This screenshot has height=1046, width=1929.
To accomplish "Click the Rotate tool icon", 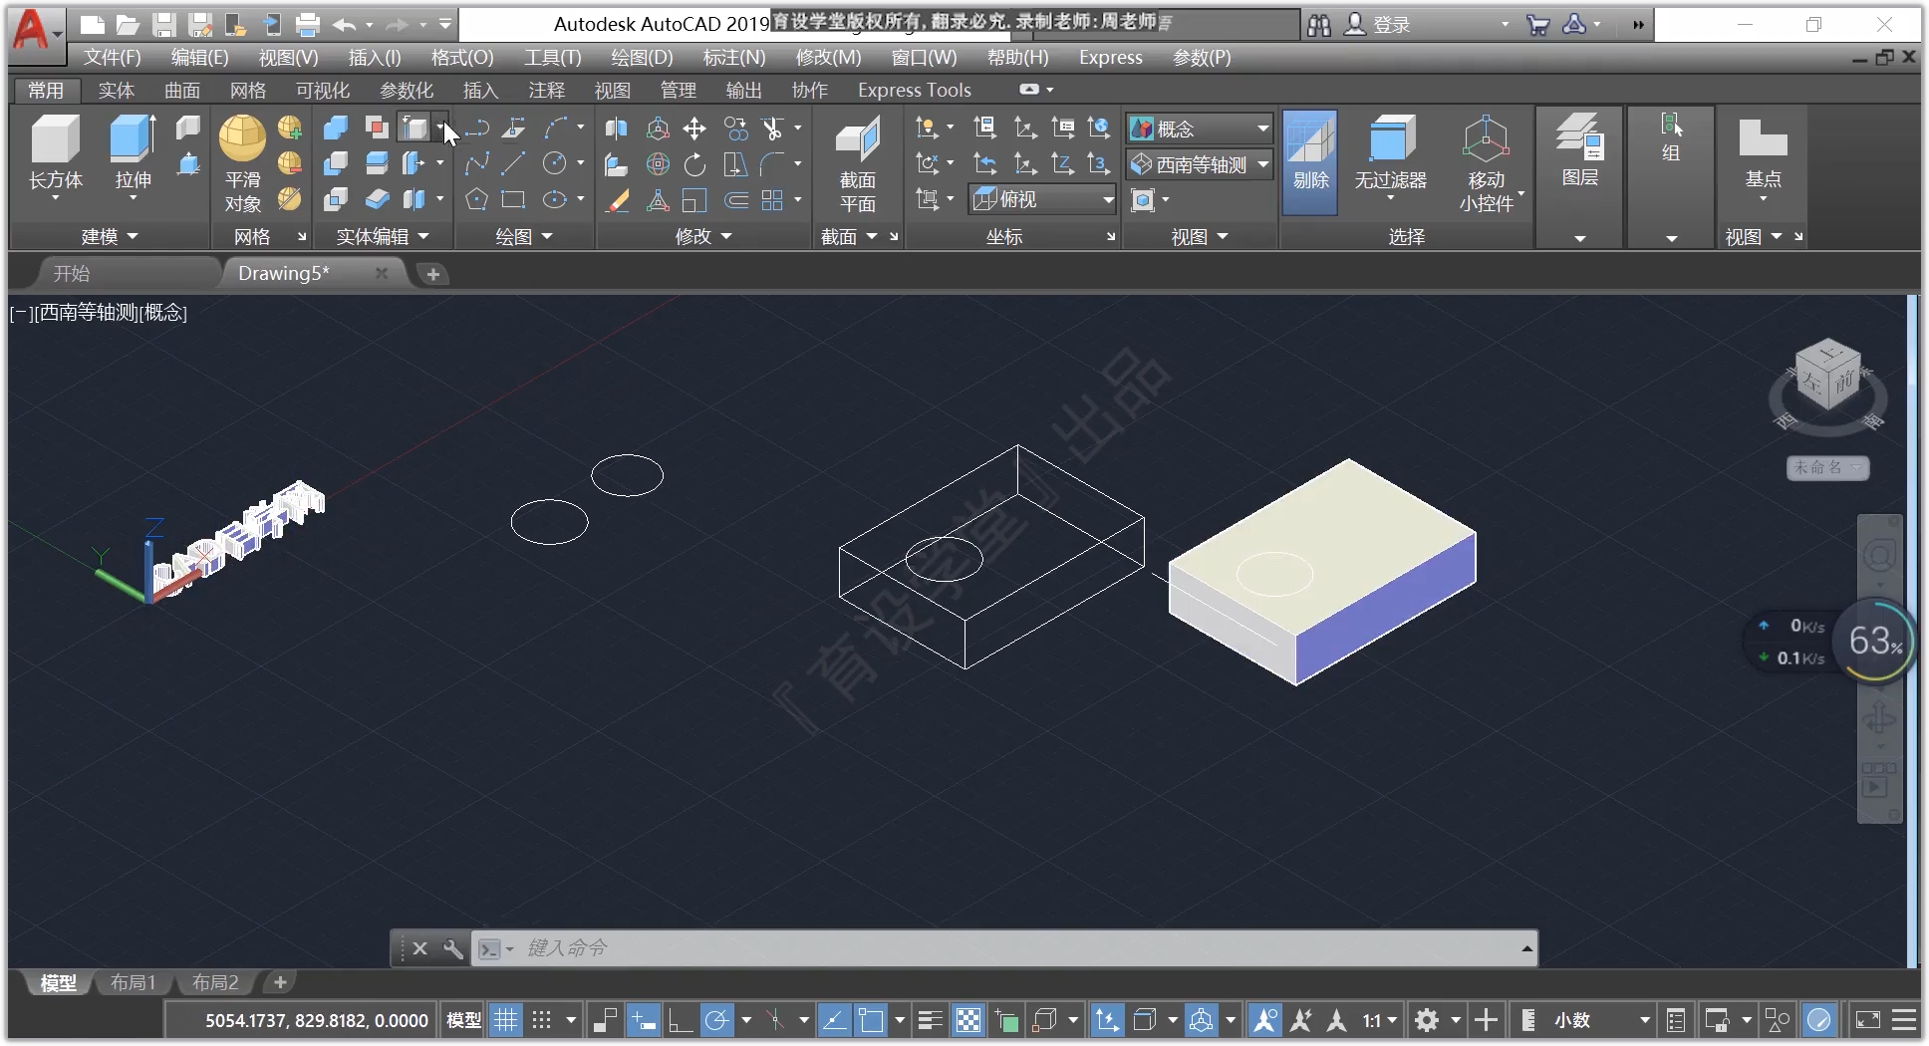I will pyautogui.click(x=694, y=163).
